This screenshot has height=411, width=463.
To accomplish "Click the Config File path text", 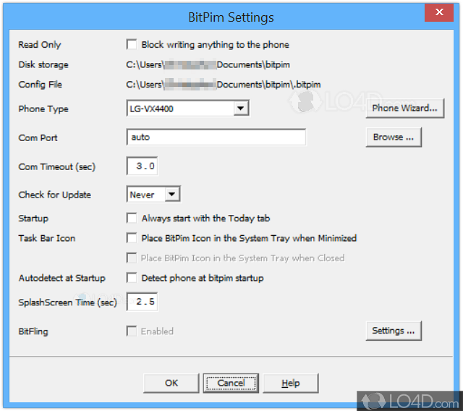I will pyautogui.click(x=223, y=85).
